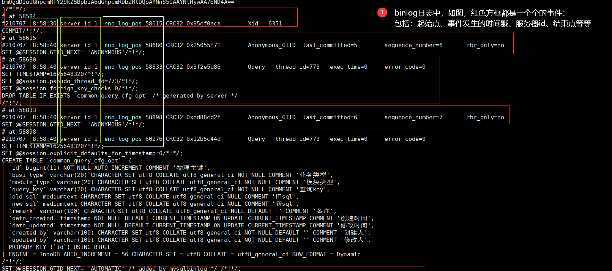The width and height of the screenshot is (612, 271).
Task: Select '/* generated by server */' comment
Action: [195, 96]
